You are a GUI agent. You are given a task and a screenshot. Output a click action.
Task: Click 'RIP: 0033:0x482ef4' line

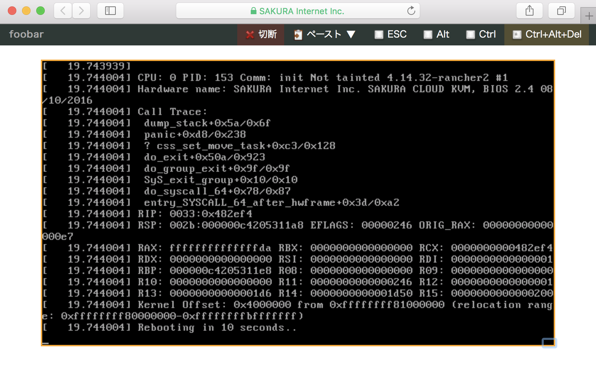(147, 214)
